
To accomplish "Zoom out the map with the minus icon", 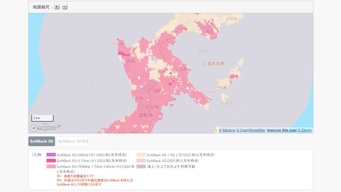I will pyautogui.click(x=64, y=7).
